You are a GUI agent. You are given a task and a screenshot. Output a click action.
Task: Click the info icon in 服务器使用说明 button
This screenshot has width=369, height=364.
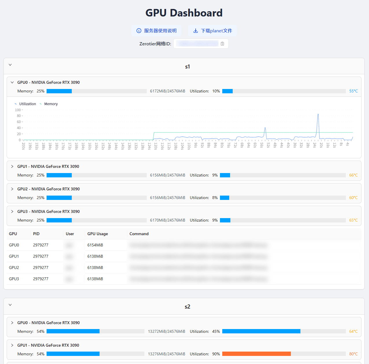pyautogui.click(x=139, y=31)
